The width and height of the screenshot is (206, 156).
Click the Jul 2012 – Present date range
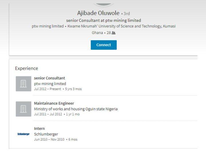coord(47,89)
